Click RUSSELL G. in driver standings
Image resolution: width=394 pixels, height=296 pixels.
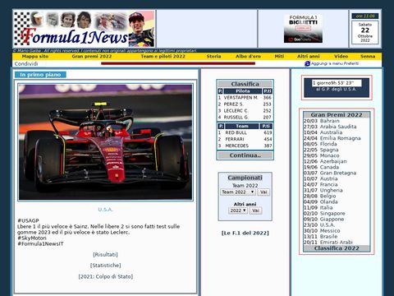(x=236, y=118)
